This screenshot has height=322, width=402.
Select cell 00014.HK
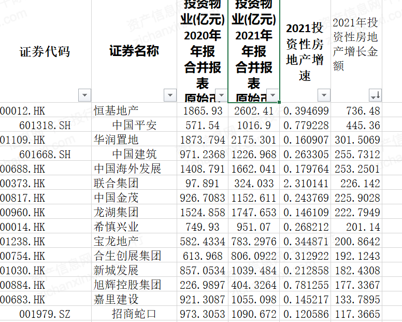point(46,227)
